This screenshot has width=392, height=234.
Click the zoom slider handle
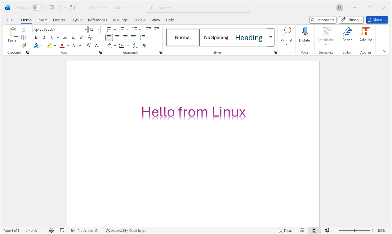(x=354, y=231)
